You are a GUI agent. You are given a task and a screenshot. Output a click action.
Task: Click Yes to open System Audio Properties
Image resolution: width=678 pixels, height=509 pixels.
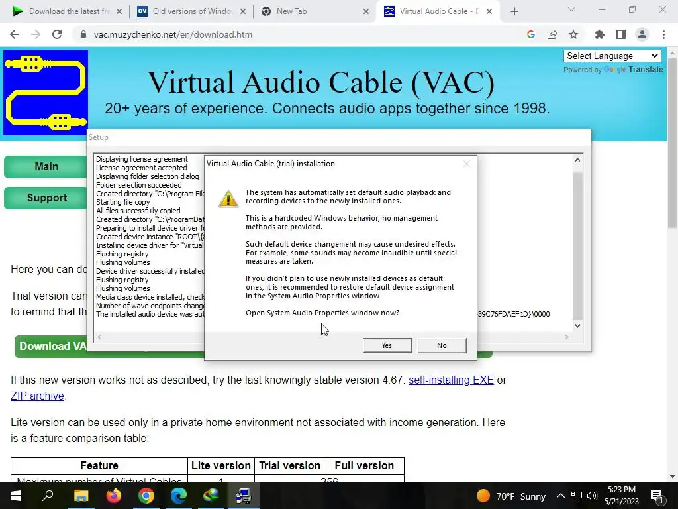pos(387,345)
